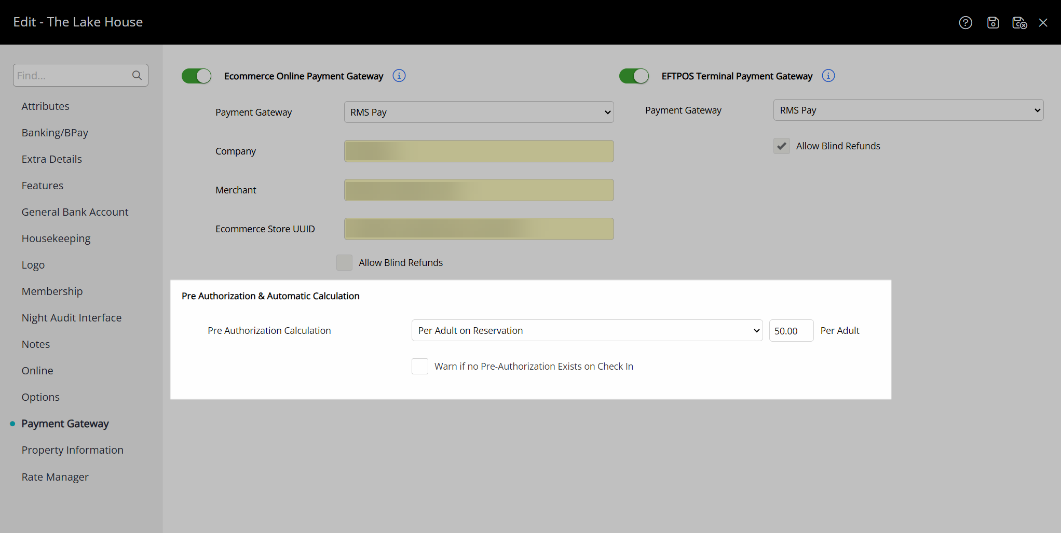The width and height of the screenshot is (1061, 533).
Task: Open Property Information section
Action: coord(73,450)
